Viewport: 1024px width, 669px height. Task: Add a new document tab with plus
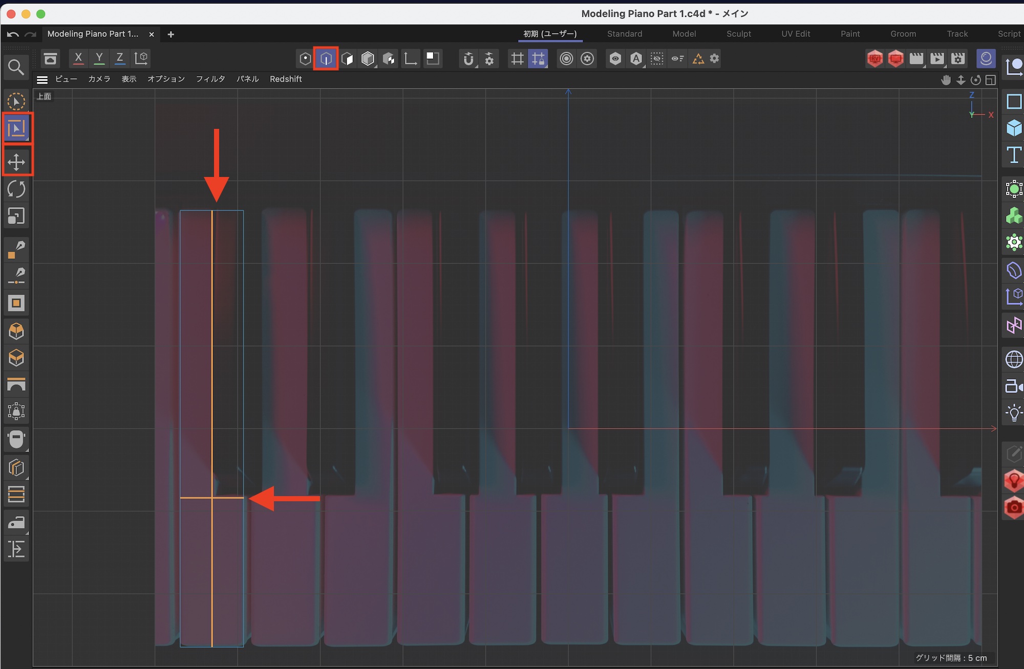tap(171, 34)
